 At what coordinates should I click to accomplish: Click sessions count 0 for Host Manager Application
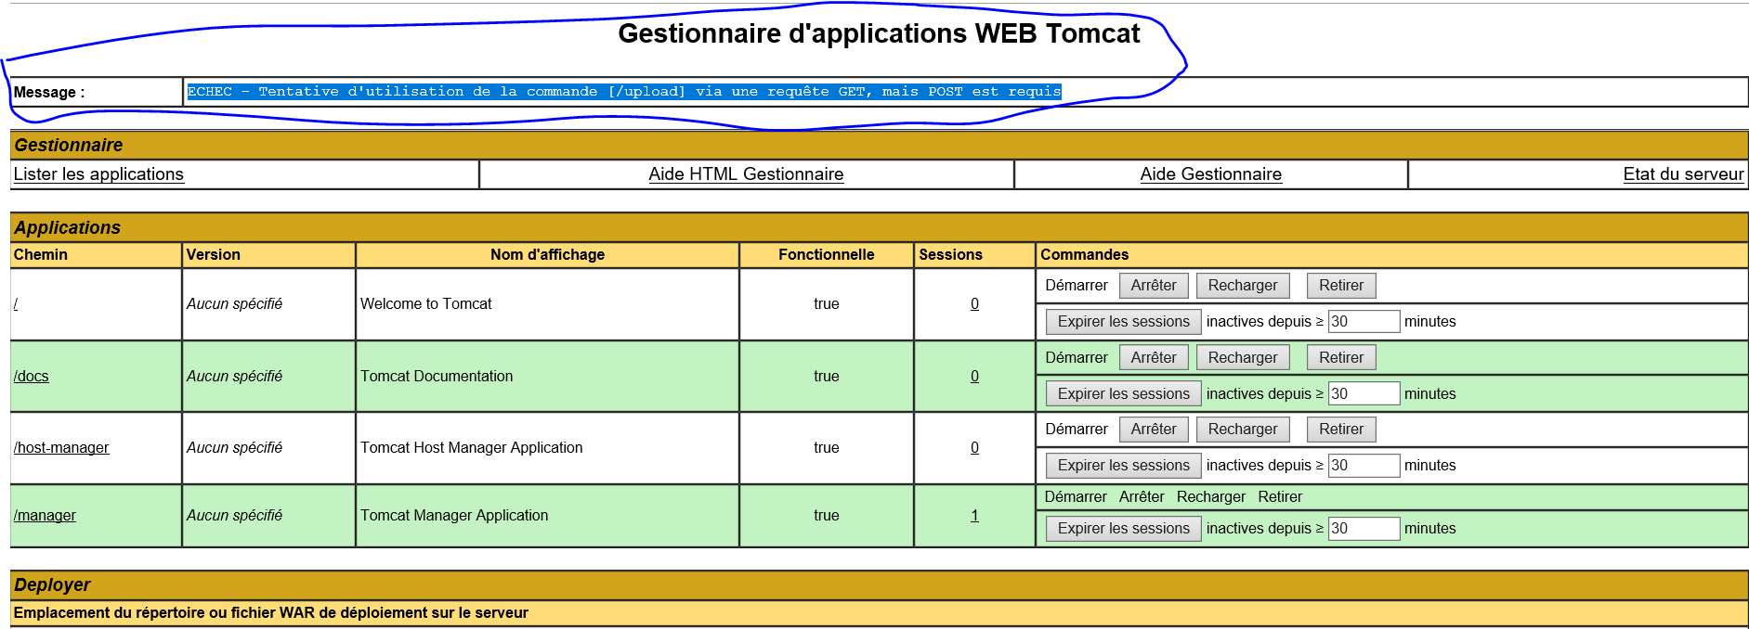pos(974,448)
